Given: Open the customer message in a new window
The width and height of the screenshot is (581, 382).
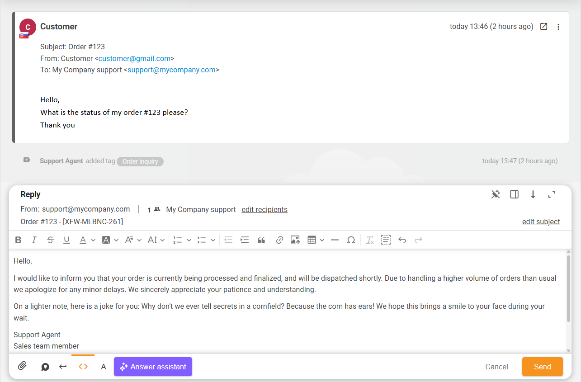Looking at the screenshot, I should pos(544,27).
